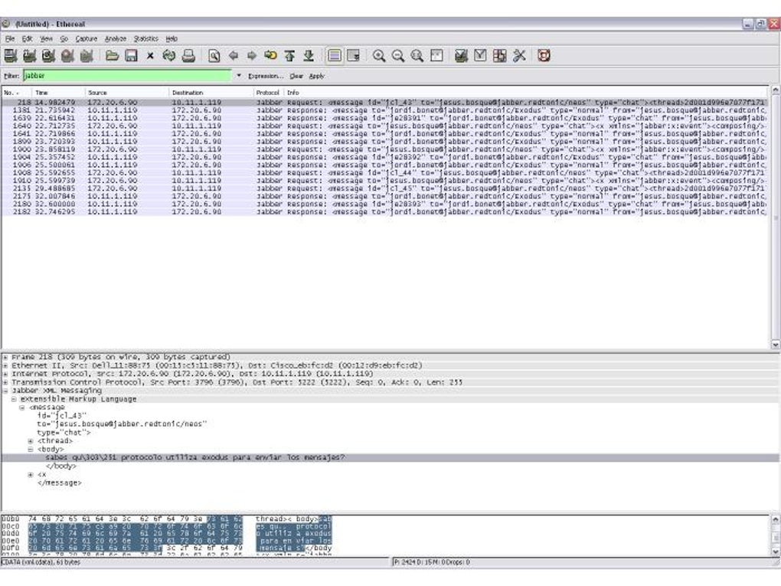
Task: Toggle packet list colorizing
Action: pos(335,56)
